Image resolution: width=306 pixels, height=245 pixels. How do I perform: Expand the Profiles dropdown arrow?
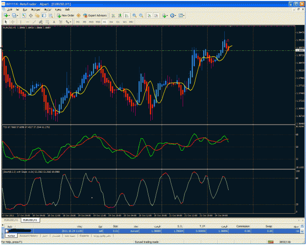(17, 16)
